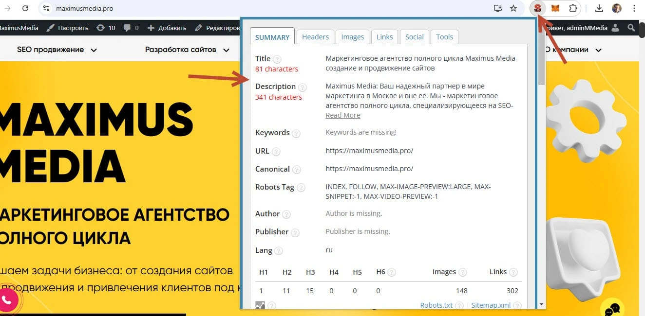Expand the О компании menu

click(574, 50)
